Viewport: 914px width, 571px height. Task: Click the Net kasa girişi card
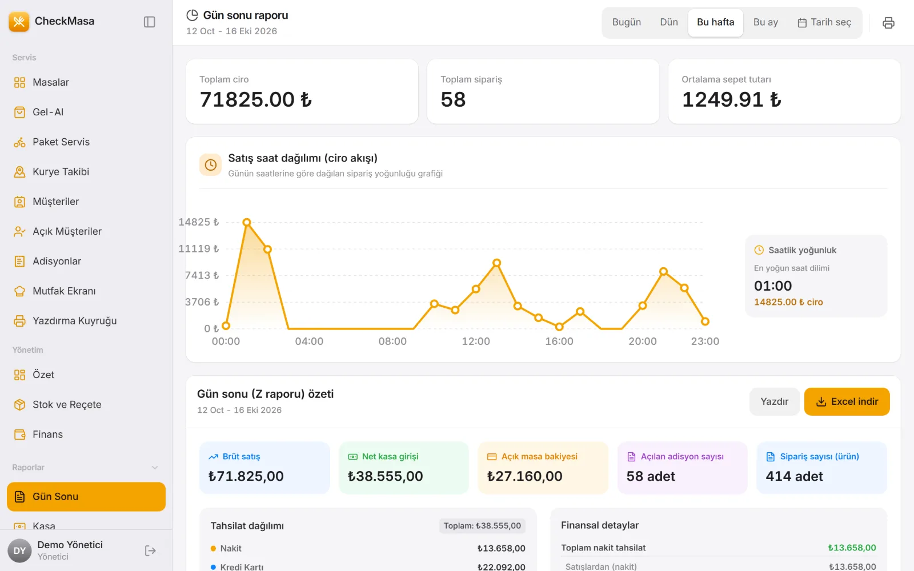[x=404, y=468]
